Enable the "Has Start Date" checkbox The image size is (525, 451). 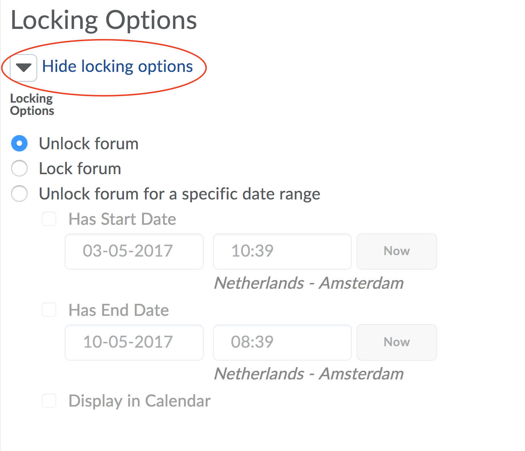(x=49, y=219)
